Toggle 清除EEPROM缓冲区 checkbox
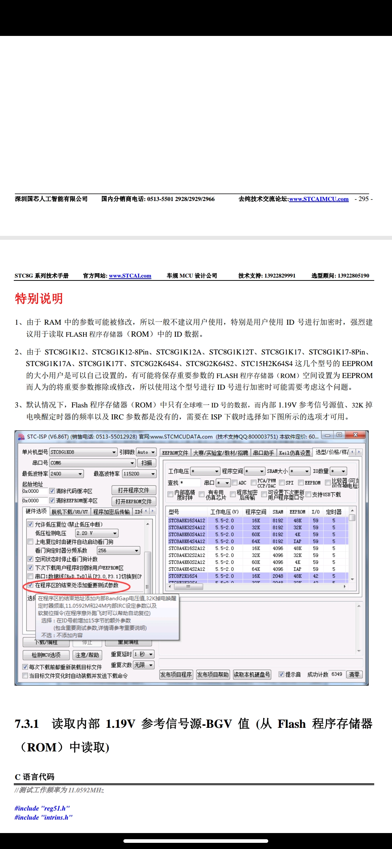392x849 pixels. tap(52, 500)
